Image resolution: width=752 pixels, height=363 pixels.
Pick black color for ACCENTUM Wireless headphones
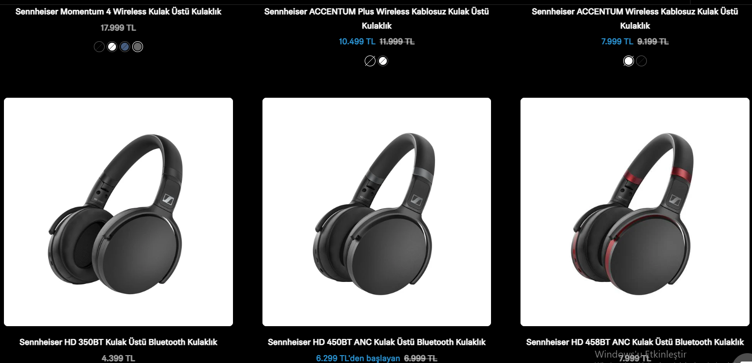pyautogui.click(x=641, y=61)
